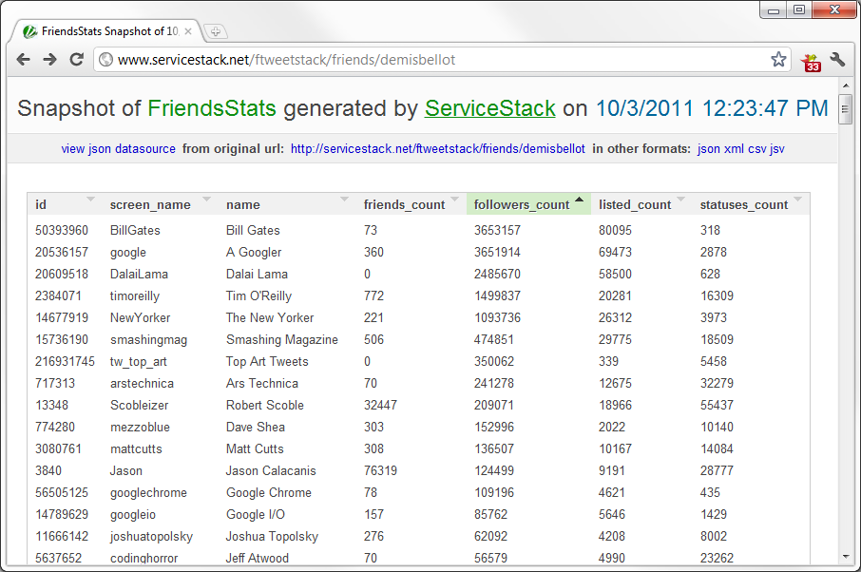The height and width of the screenshot is (572, 861).
Task: Sort by the id column arrow
Action: (90, 199)
